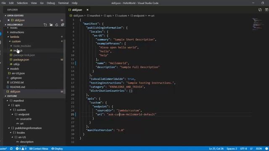Click the New Folder icon in explorer header
269x151 pixels.
(51, 25)
